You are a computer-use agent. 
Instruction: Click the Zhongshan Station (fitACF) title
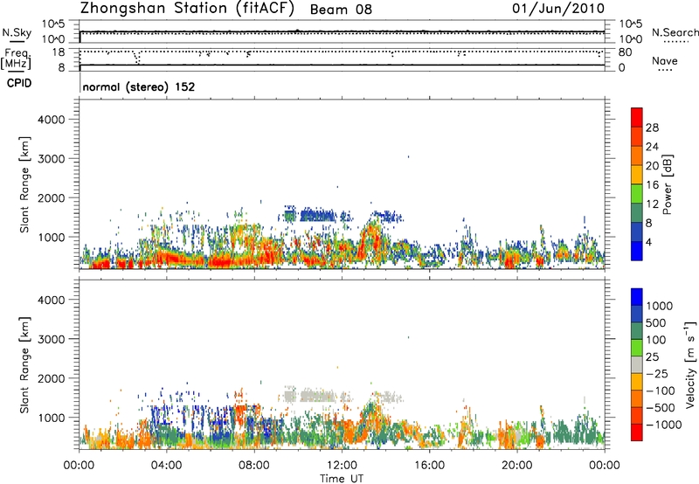[x=187, y=8]
